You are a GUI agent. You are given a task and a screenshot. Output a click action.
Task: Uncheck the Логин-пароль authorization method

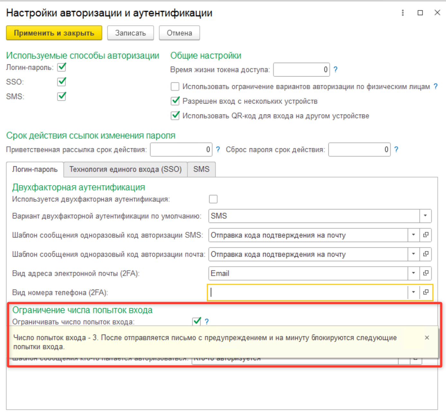tap(62, 67)
